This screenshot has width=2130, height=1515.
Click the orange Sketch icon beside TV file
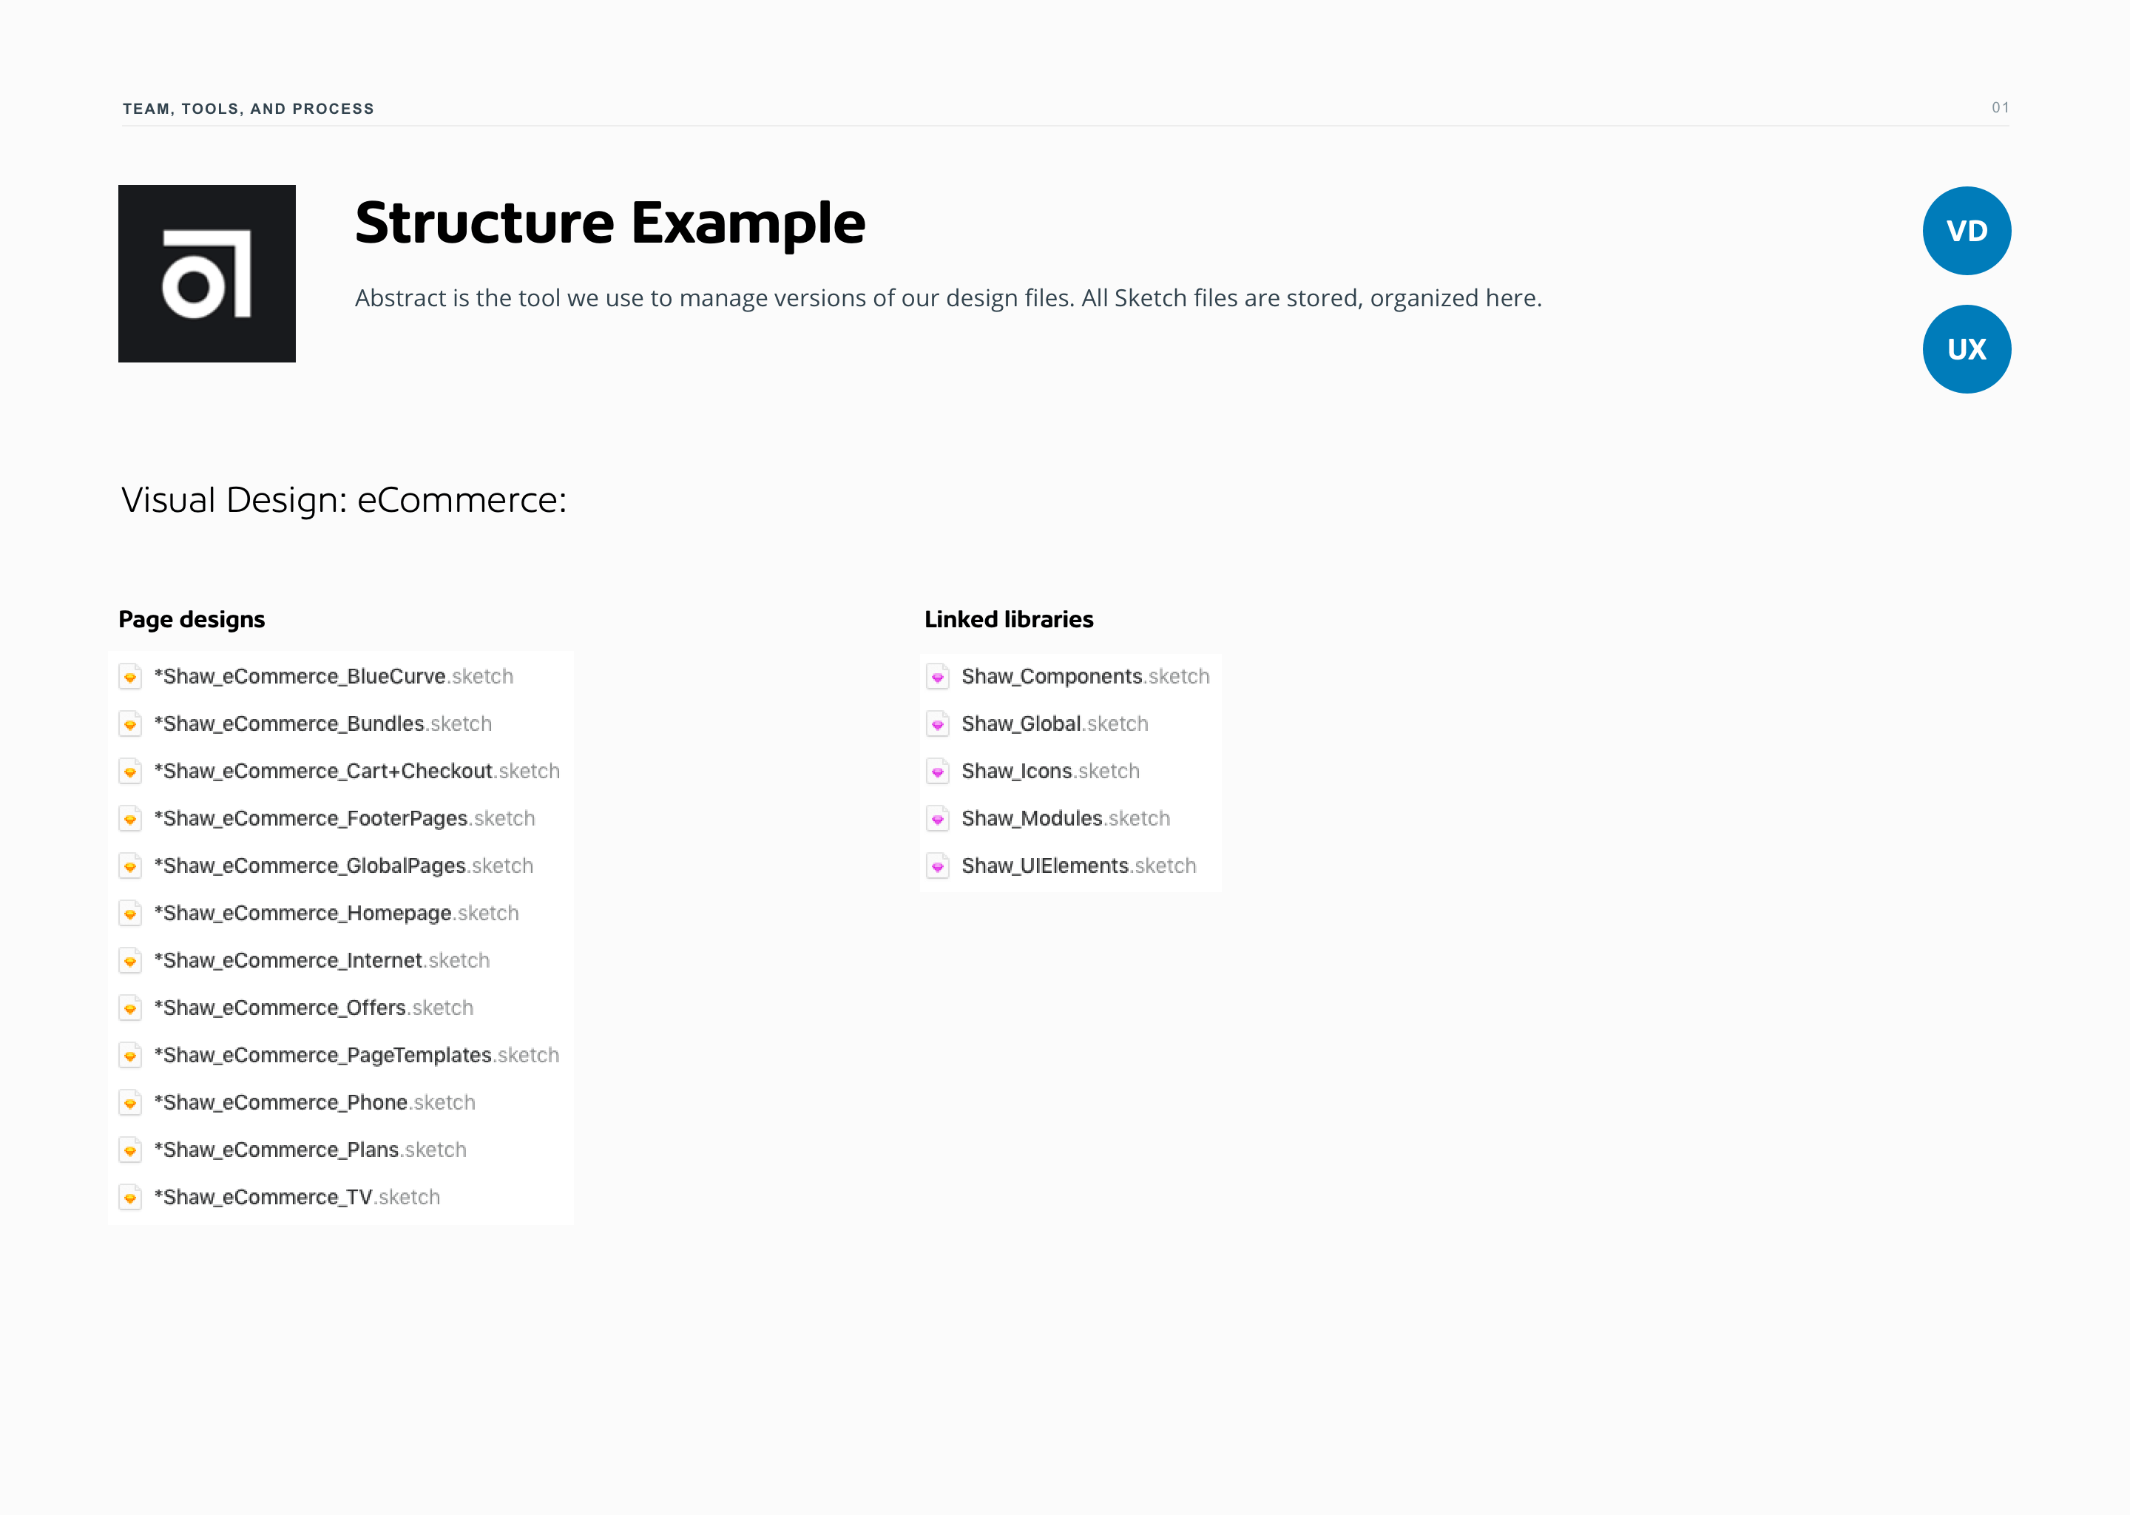pyautogui.click(x=131, y=1197)
